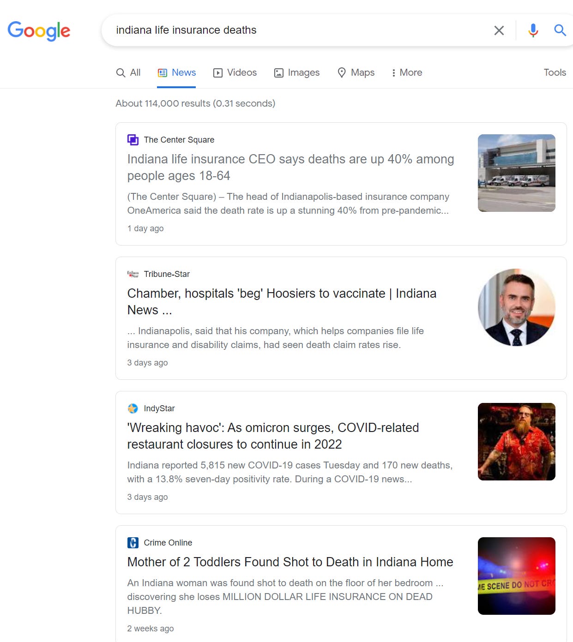Click the bearded man in suit thumbnail
This screenshot has width=573, height=642.
point(516,307)
